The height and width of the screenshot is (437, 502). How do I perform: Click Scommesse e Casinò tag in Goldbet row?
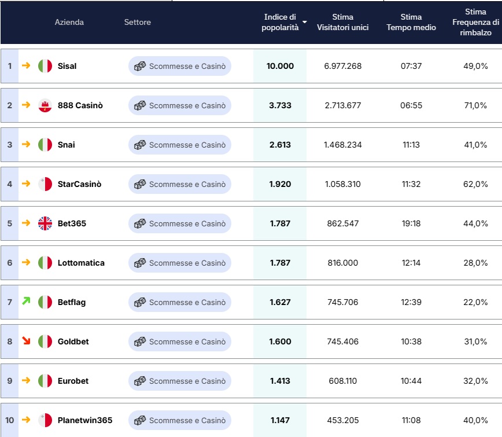click(180, 341)
